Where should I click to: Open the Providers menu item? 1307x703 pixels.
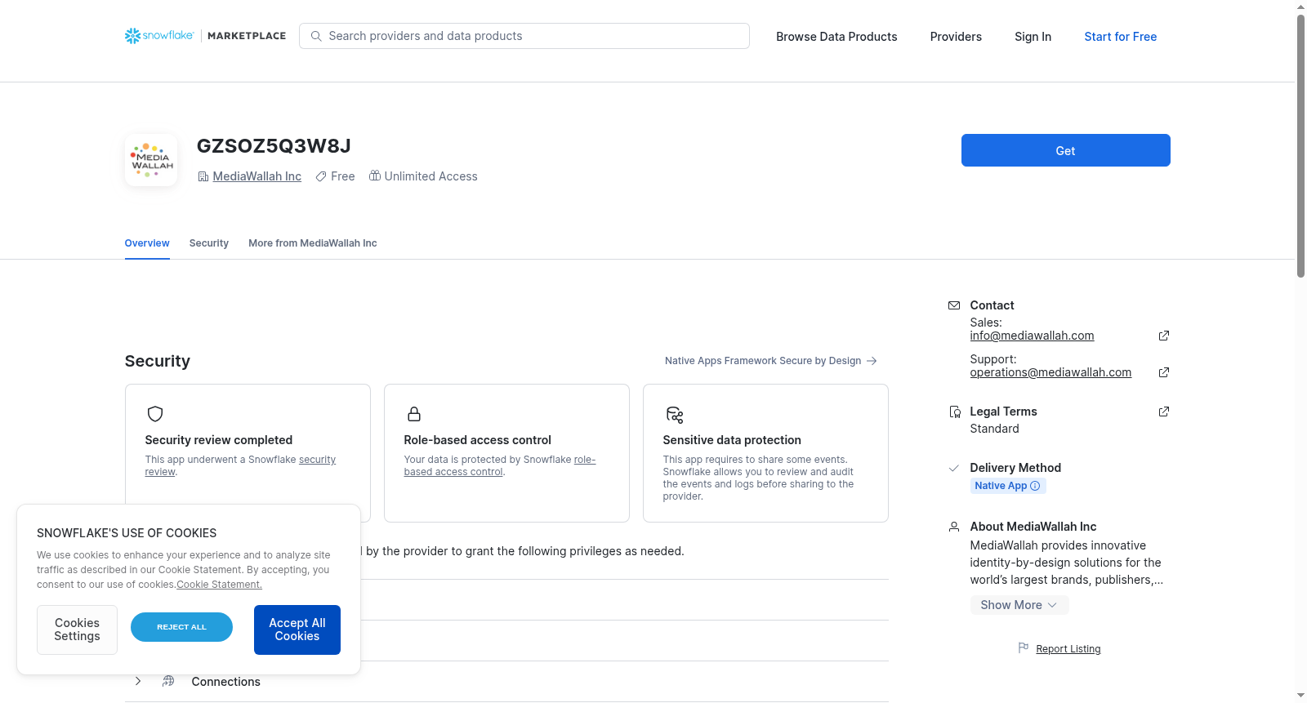point(956,37)
